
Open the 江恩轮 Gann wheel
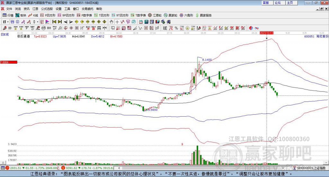coord(155,15)
